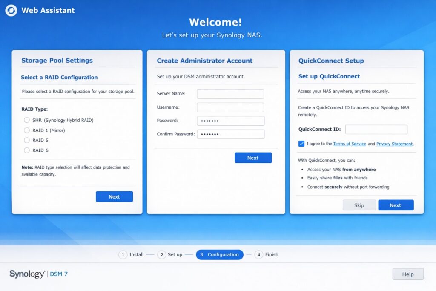436x291 pixels.
Task: Click Next in Storage Pool Settings
Action: [114, 197]
